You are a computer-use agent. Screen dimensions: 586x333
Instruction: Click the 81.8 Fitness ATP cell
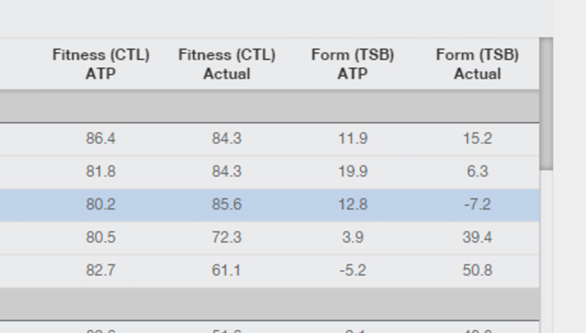coord(100,172)
